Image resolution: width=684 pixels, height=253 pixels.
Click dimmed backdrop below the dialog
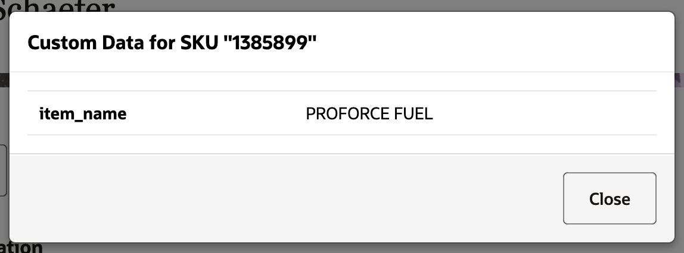[357, 248]
